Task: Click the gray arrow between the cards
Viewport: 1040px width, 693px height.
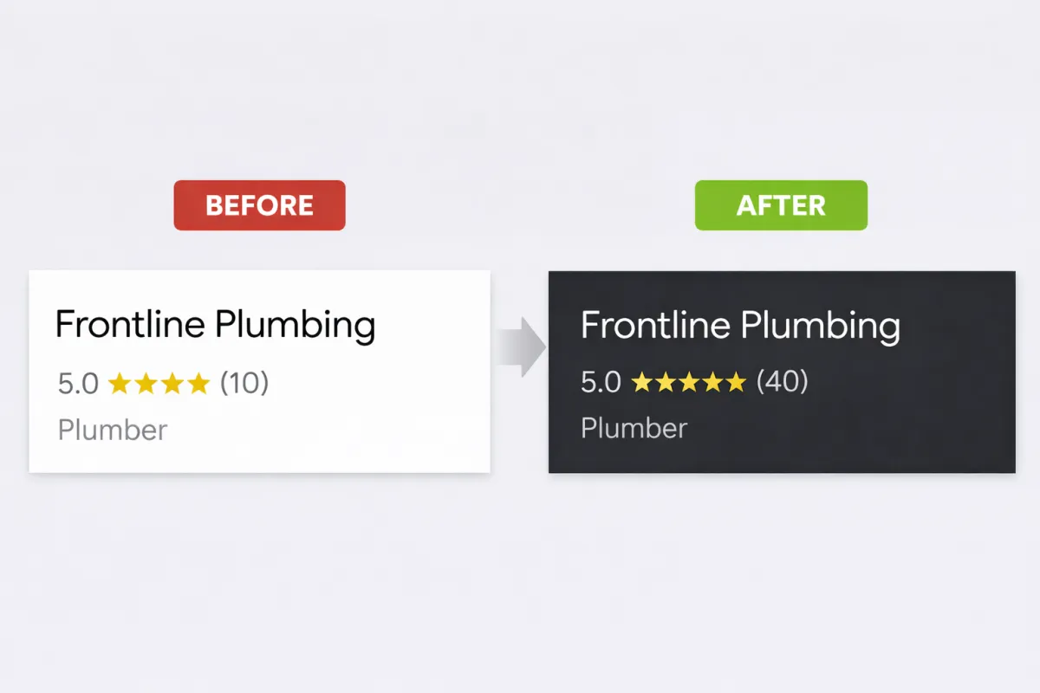Action: [520, 347]
